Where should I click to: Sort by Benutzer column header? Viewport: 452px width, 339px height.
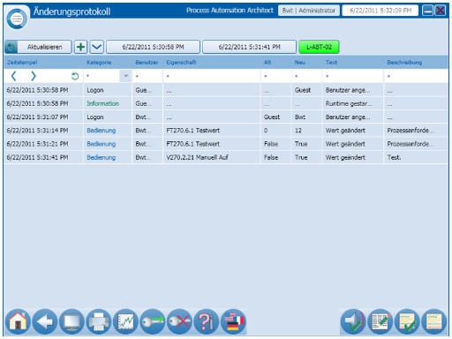147,63
